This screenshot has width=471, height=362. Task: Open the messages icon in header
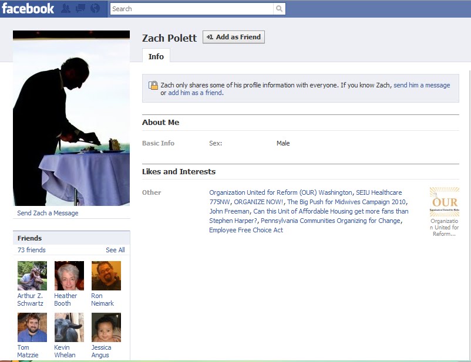(80, 9)
